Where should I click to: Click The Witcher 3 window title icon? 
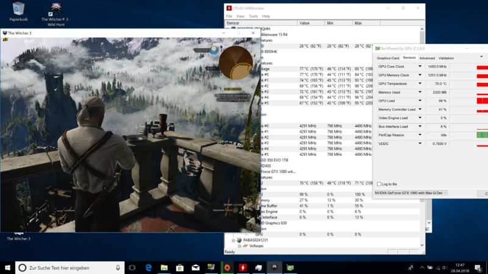click(x=5, y=33)
